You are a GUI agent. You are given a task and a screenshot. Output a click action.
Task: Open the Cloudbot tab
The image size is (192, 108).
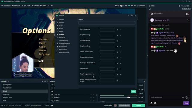[x=16, y=5]
